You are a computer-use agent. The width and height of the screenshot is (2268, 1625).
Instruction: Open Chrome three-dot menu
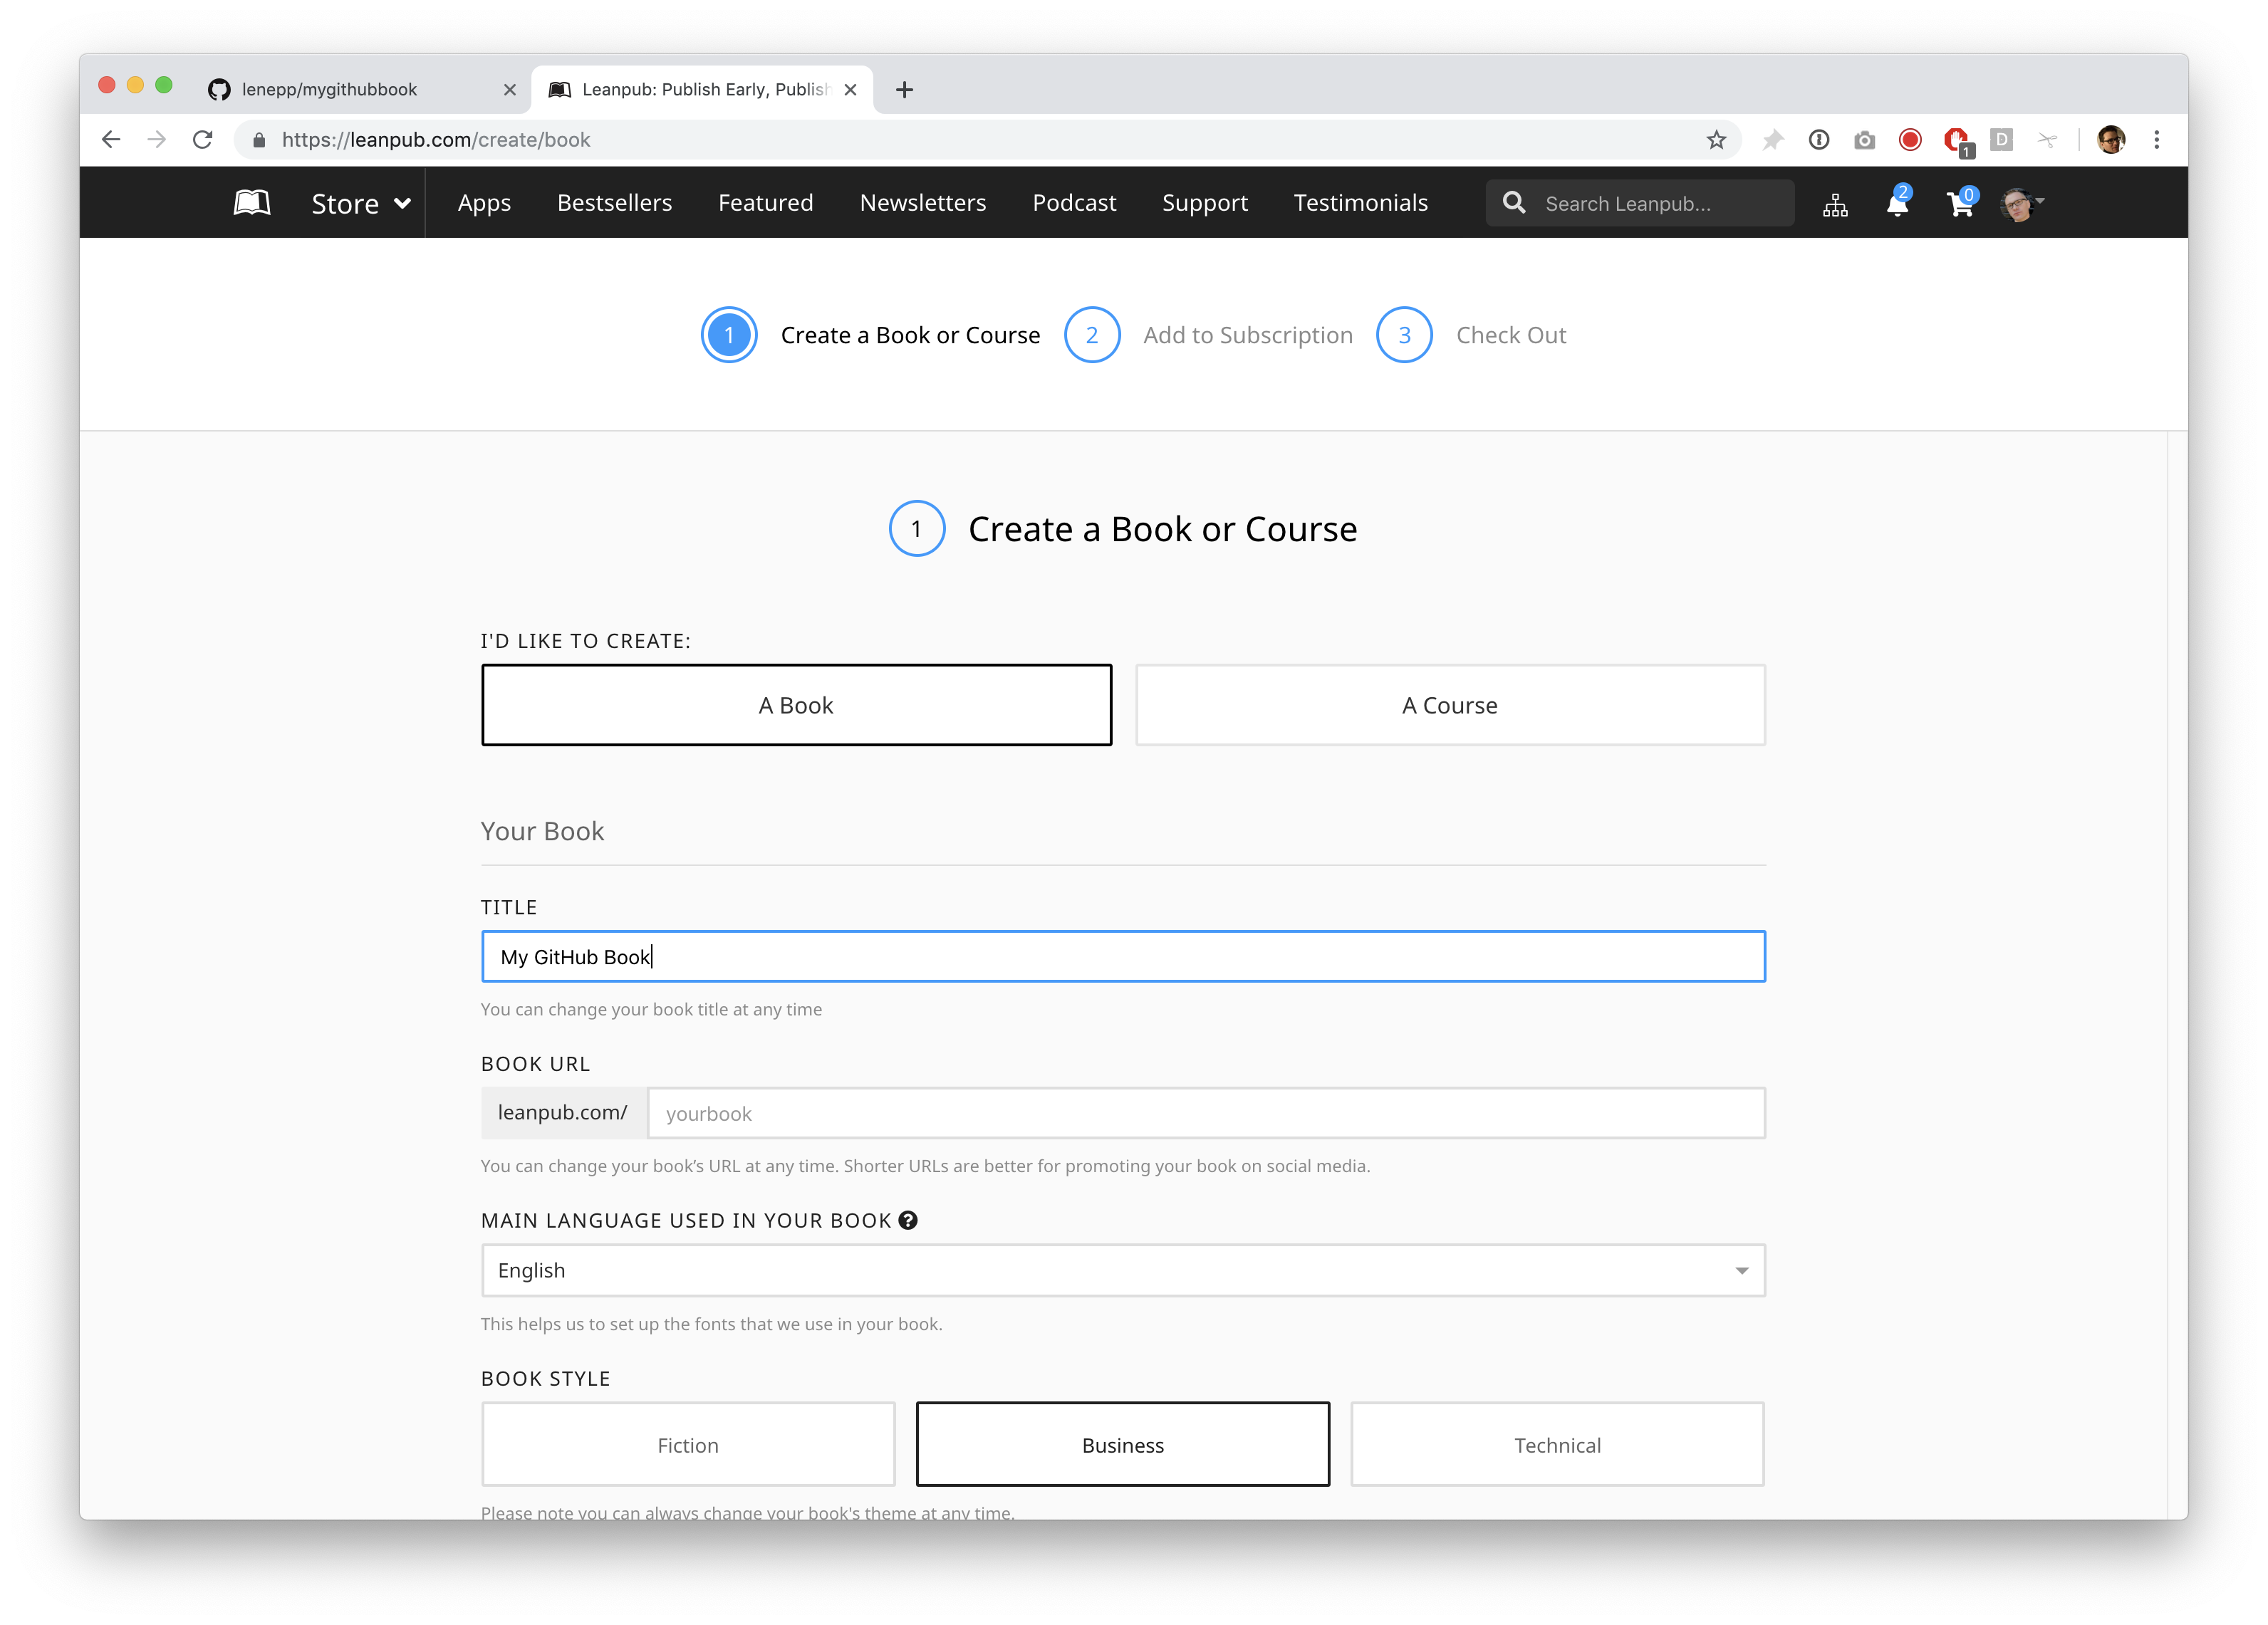click(2157, 140)
